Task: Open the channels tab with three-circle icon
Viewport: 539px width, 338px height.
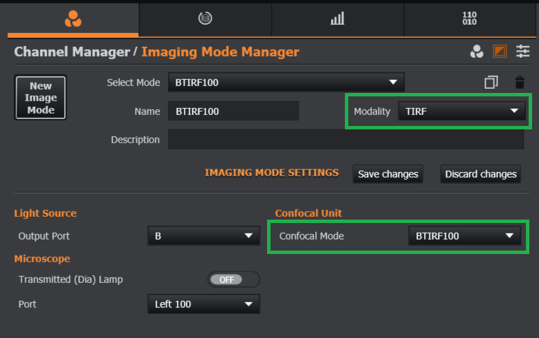Action: click(x=73, y=19)
